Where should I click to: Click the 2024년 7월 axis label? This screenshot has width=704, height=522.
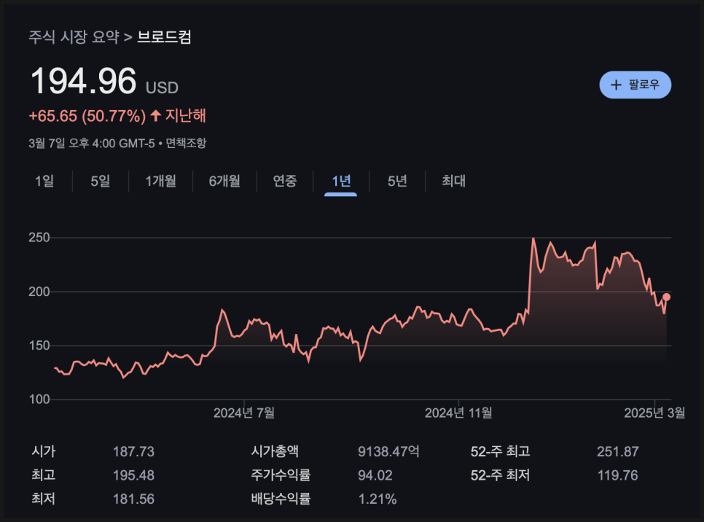click(244, 413)
